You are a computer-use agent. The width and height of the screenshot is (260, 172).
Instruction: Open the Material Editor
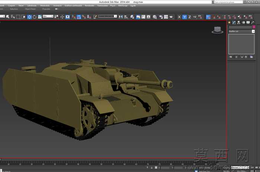[155, 17]
